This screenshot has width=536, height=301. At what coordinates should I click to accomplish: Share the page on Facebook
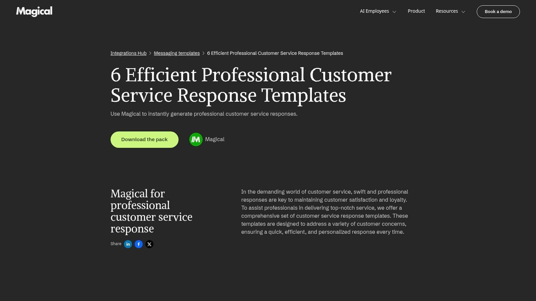[139, 244]
